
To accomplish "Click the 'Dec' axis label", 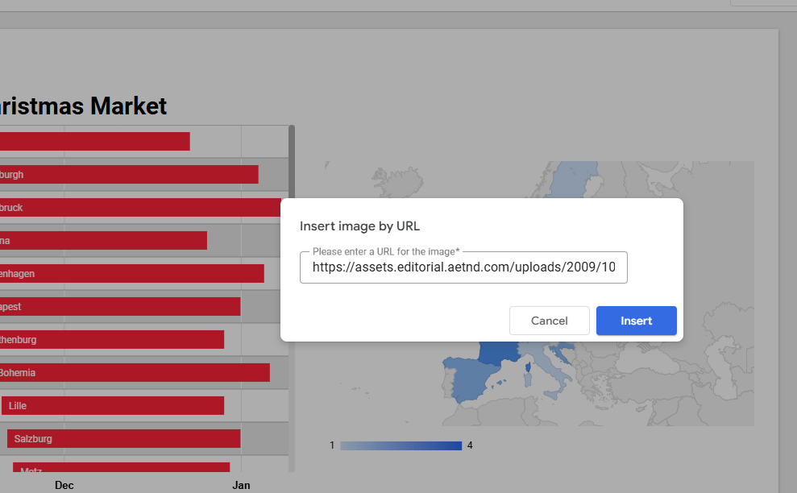I will 64,485.
